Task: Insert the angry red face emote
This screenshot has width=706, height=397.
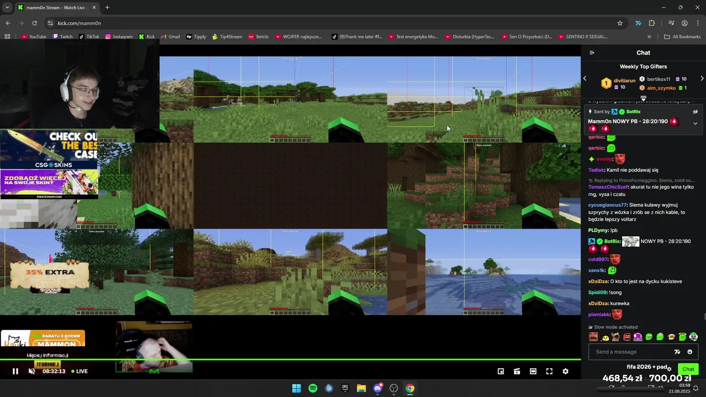Action: pyautogui.click(x=627, y=337)
